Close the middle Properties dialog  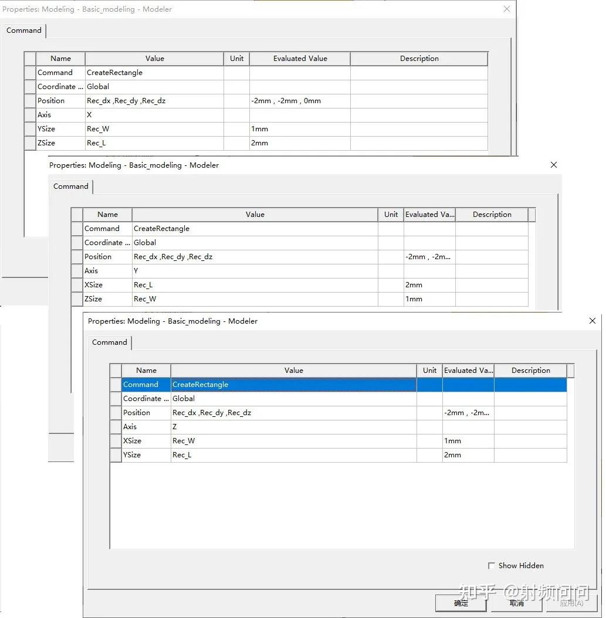[x=554, y=165]
